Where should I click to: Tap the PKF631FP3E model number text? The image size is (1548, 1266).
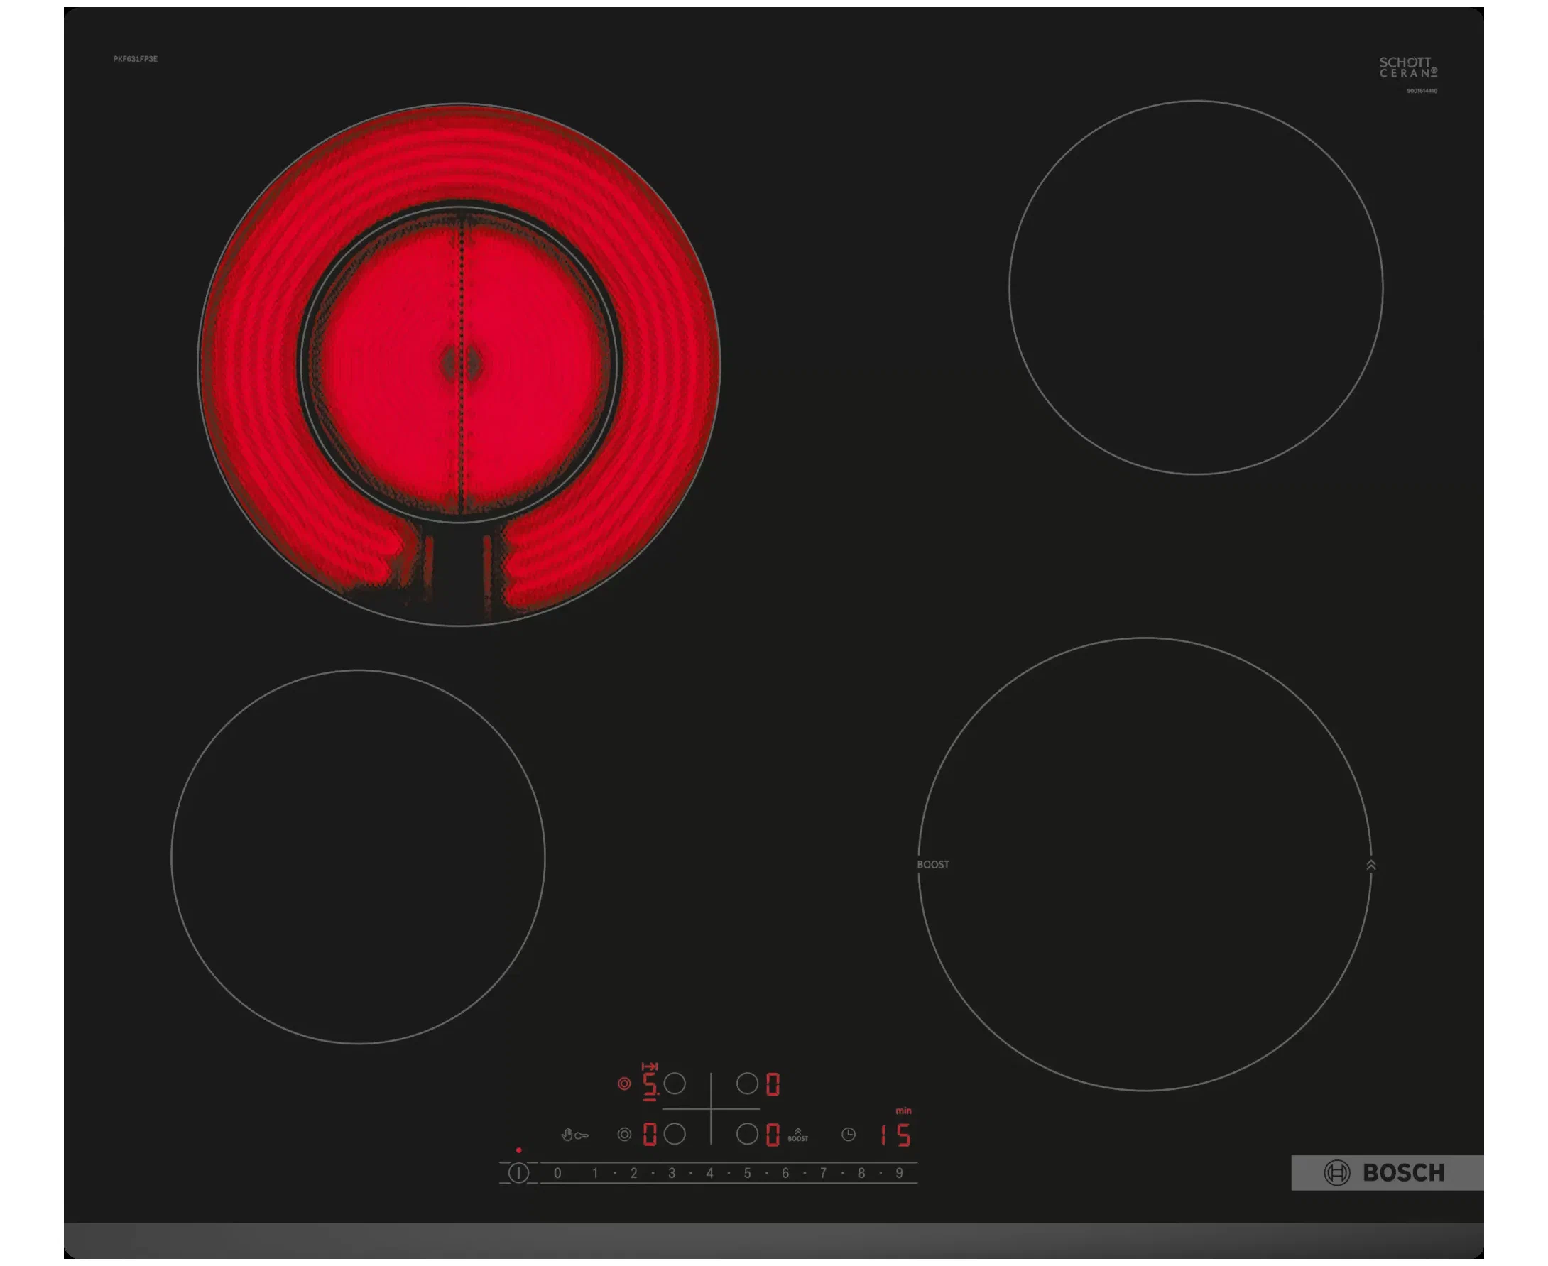click(135, 59)
